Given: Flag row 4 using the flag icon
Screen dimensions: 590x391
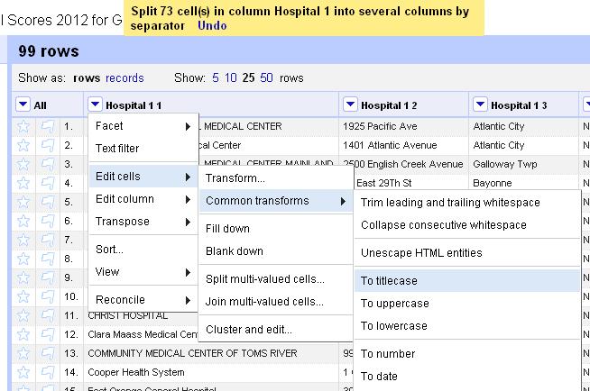Looking at the screenshot, I should pyautogui.click(x=48, y=183).
